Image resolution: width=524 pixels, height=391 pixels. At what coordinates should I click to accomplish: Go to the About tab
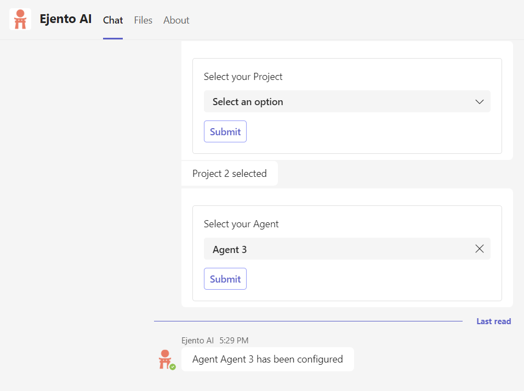(176, 20)
